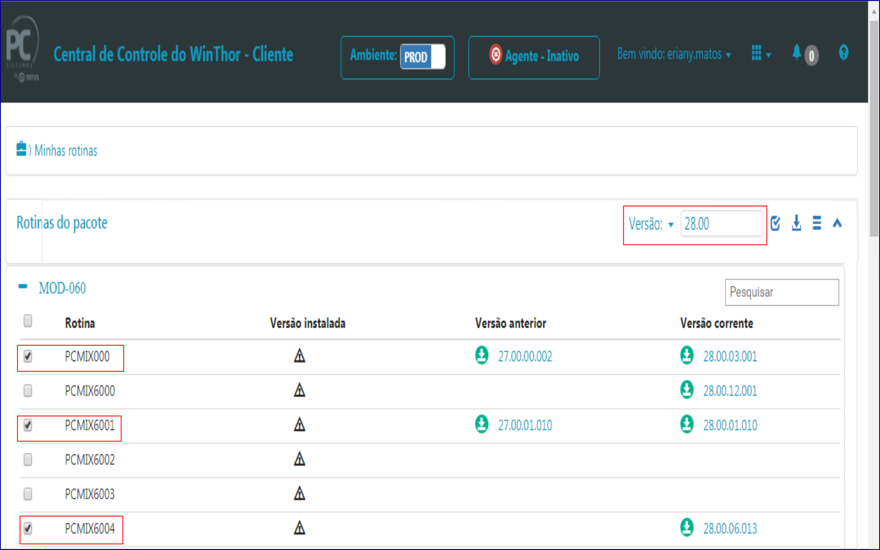Click version link 28.00.06.013
This screenshot has width=880, height=550.
pyautogui.click(x=730, y=529)
